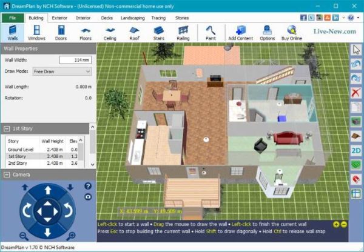Open the Add Content library
This screenshot has width=364, height=252.
240,33
